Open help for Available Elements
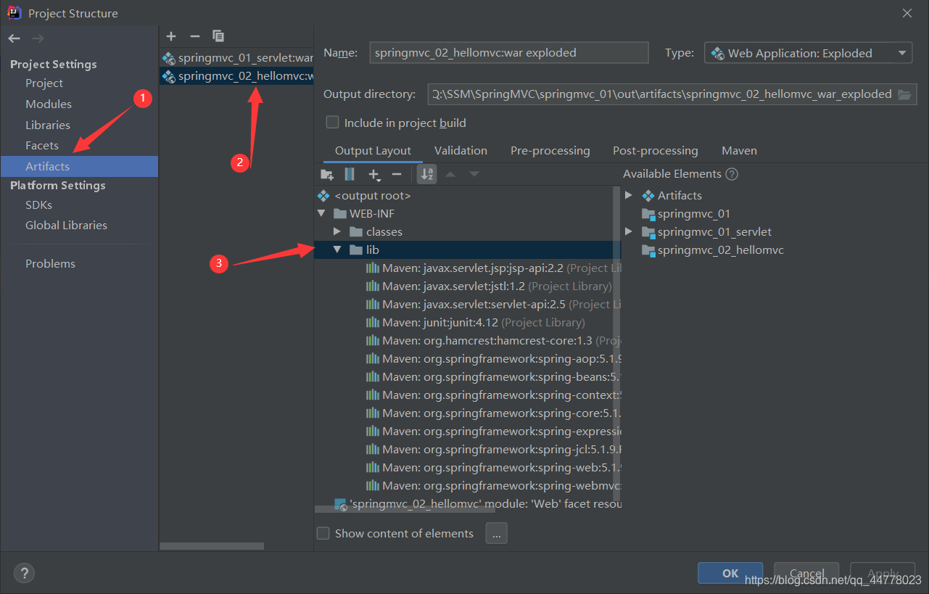 [x=732, y=174]
